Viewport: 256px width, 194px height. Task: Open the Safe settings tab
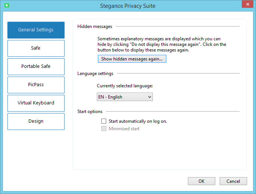[x=36, y=48]
